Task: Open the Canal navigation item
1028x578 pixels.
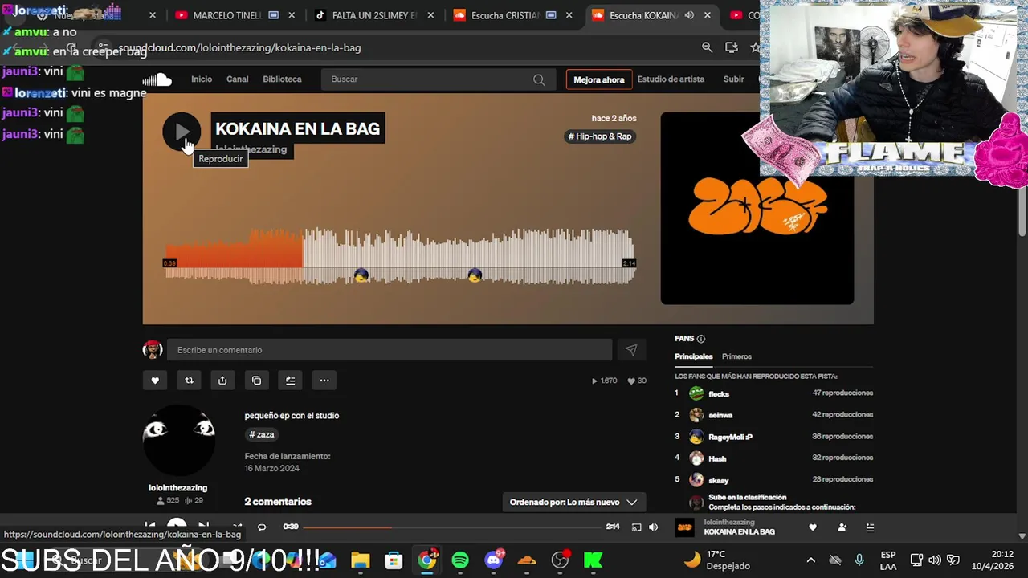Action: [238, 79]
